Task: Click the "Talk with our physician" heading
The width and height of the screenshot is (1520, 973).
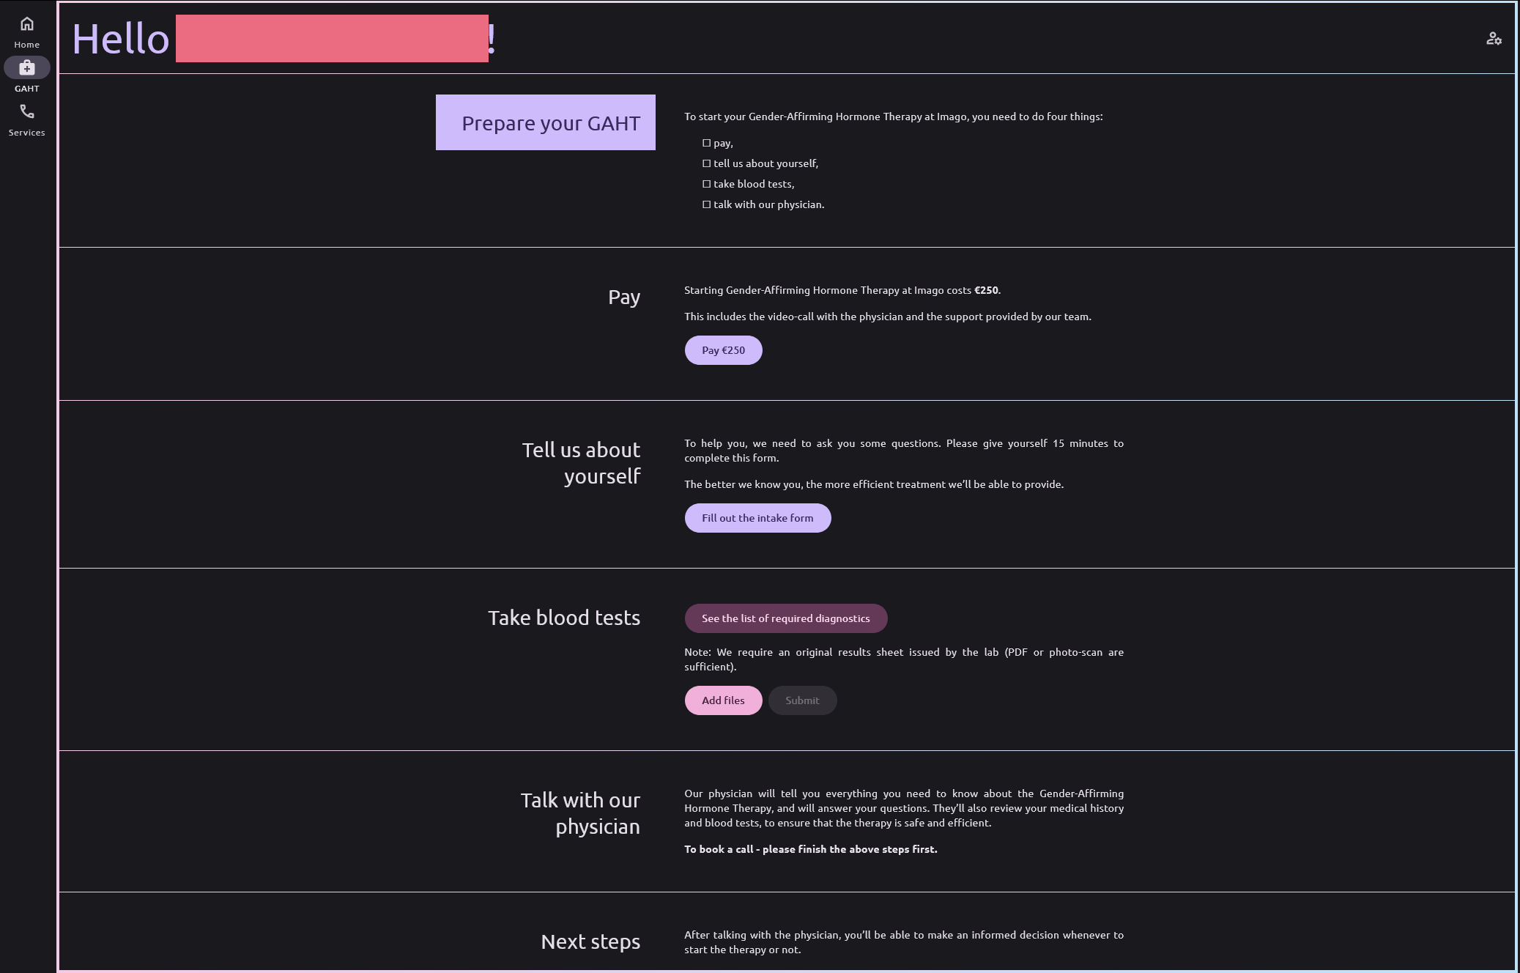Action: pyautogui.click(x=580, y=813)
